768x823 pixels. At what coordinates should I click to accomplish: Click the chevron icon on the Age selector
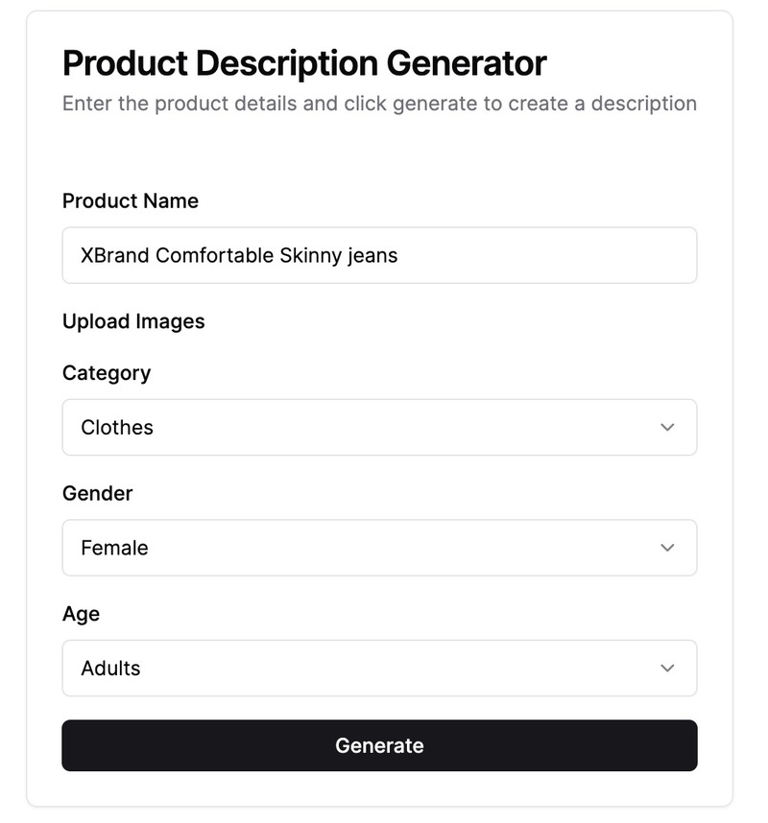[669, 669]
